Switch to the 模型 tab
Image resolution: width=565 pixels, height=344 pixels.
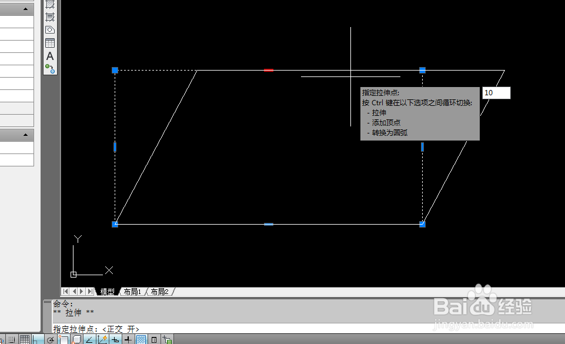pos(108,292)
